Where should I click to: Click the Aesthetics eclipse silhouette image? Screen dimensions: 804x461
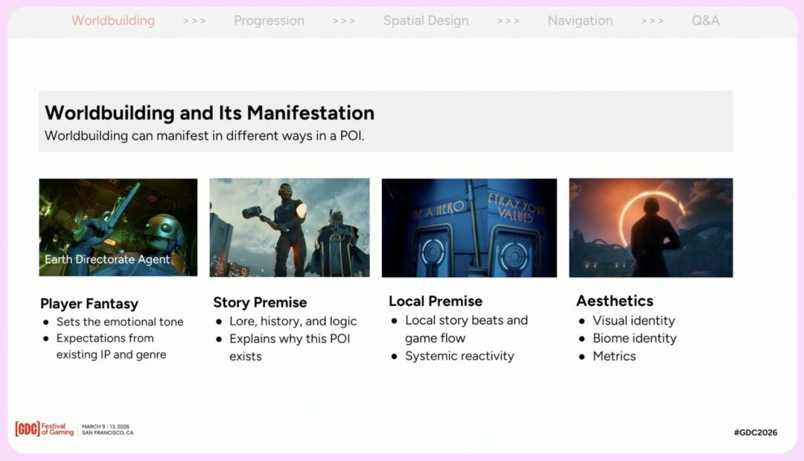click(651, 228)
